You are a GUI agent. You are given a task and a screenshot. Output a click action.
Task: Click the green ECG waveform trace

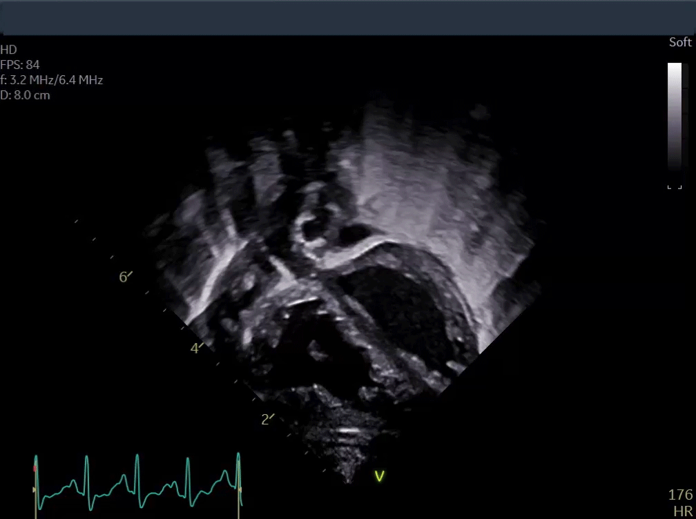[x=137, y=483]
